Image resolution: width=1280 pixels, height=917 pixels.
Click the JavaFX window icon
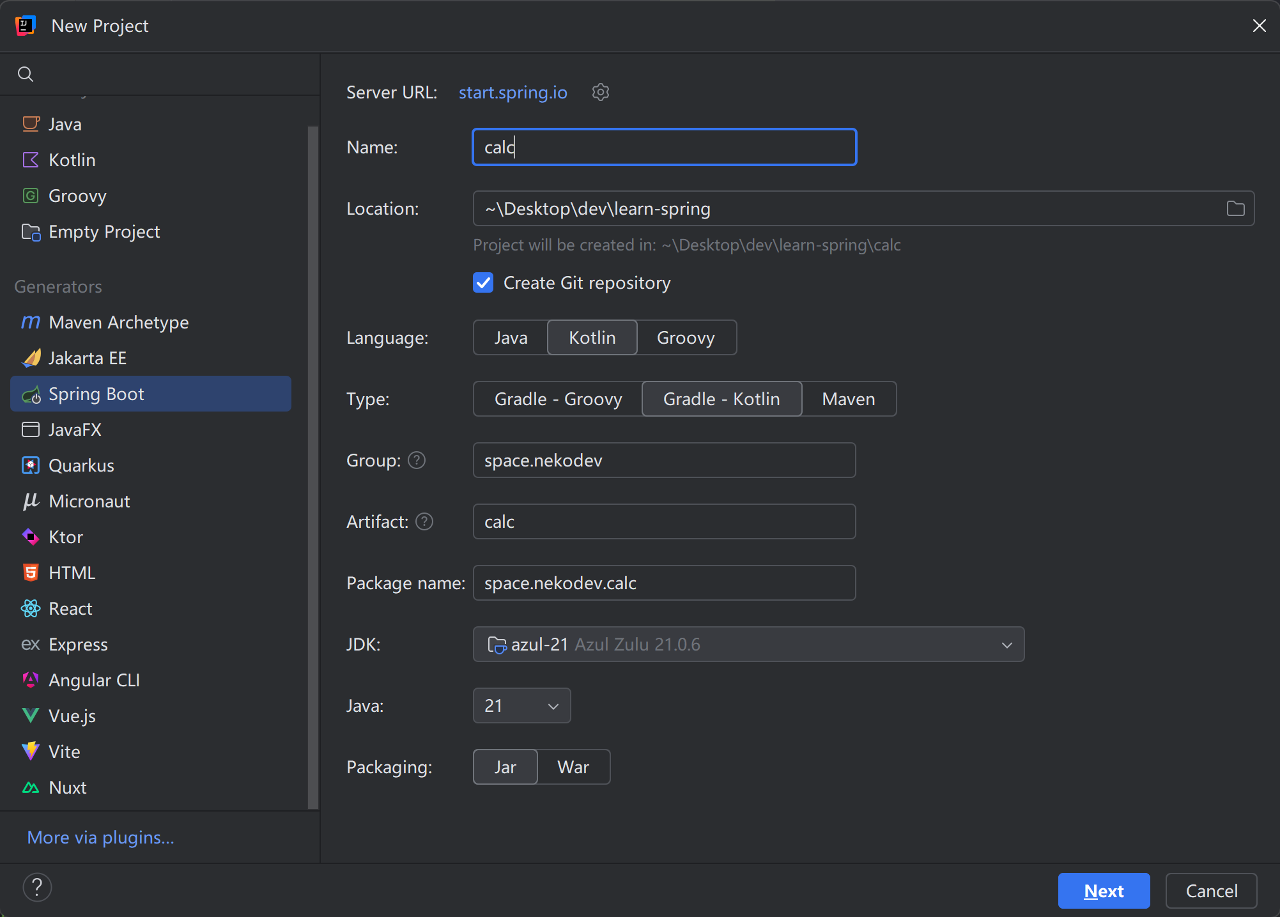[31, 429]
